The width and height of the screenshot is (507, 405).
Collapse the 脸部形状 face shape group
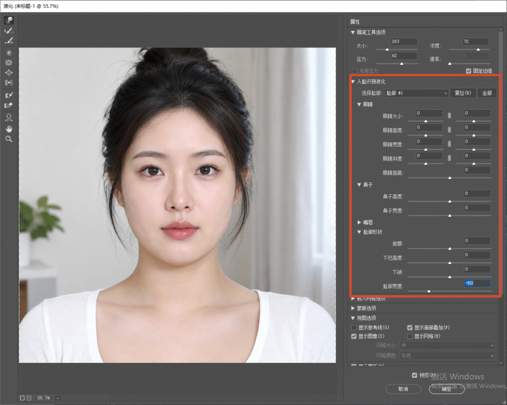tap(359, 232)
